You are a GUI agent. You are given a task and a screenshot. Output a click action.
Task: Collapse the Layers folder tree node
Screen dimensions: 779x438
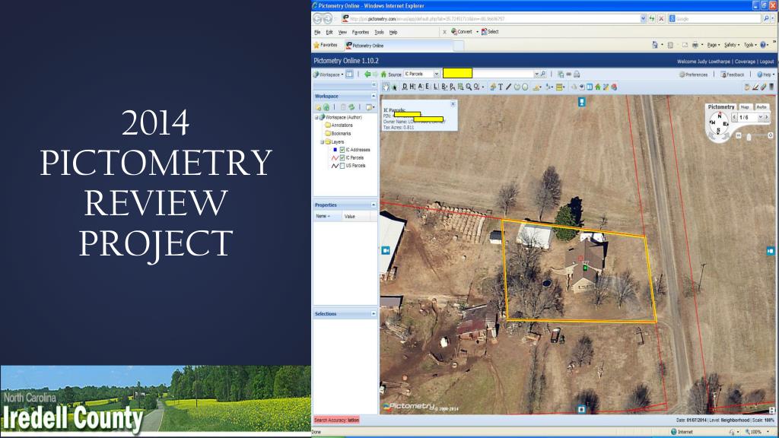[322, 141]
